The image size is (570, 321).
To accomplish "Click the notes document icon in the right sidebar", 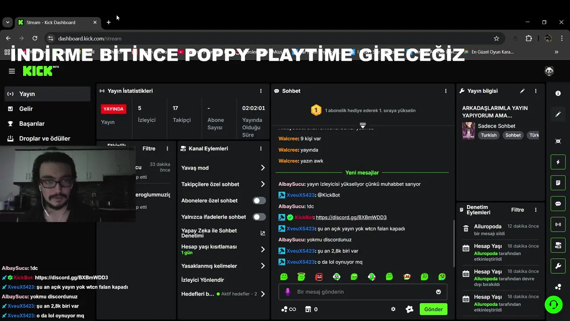I will 558,183.
